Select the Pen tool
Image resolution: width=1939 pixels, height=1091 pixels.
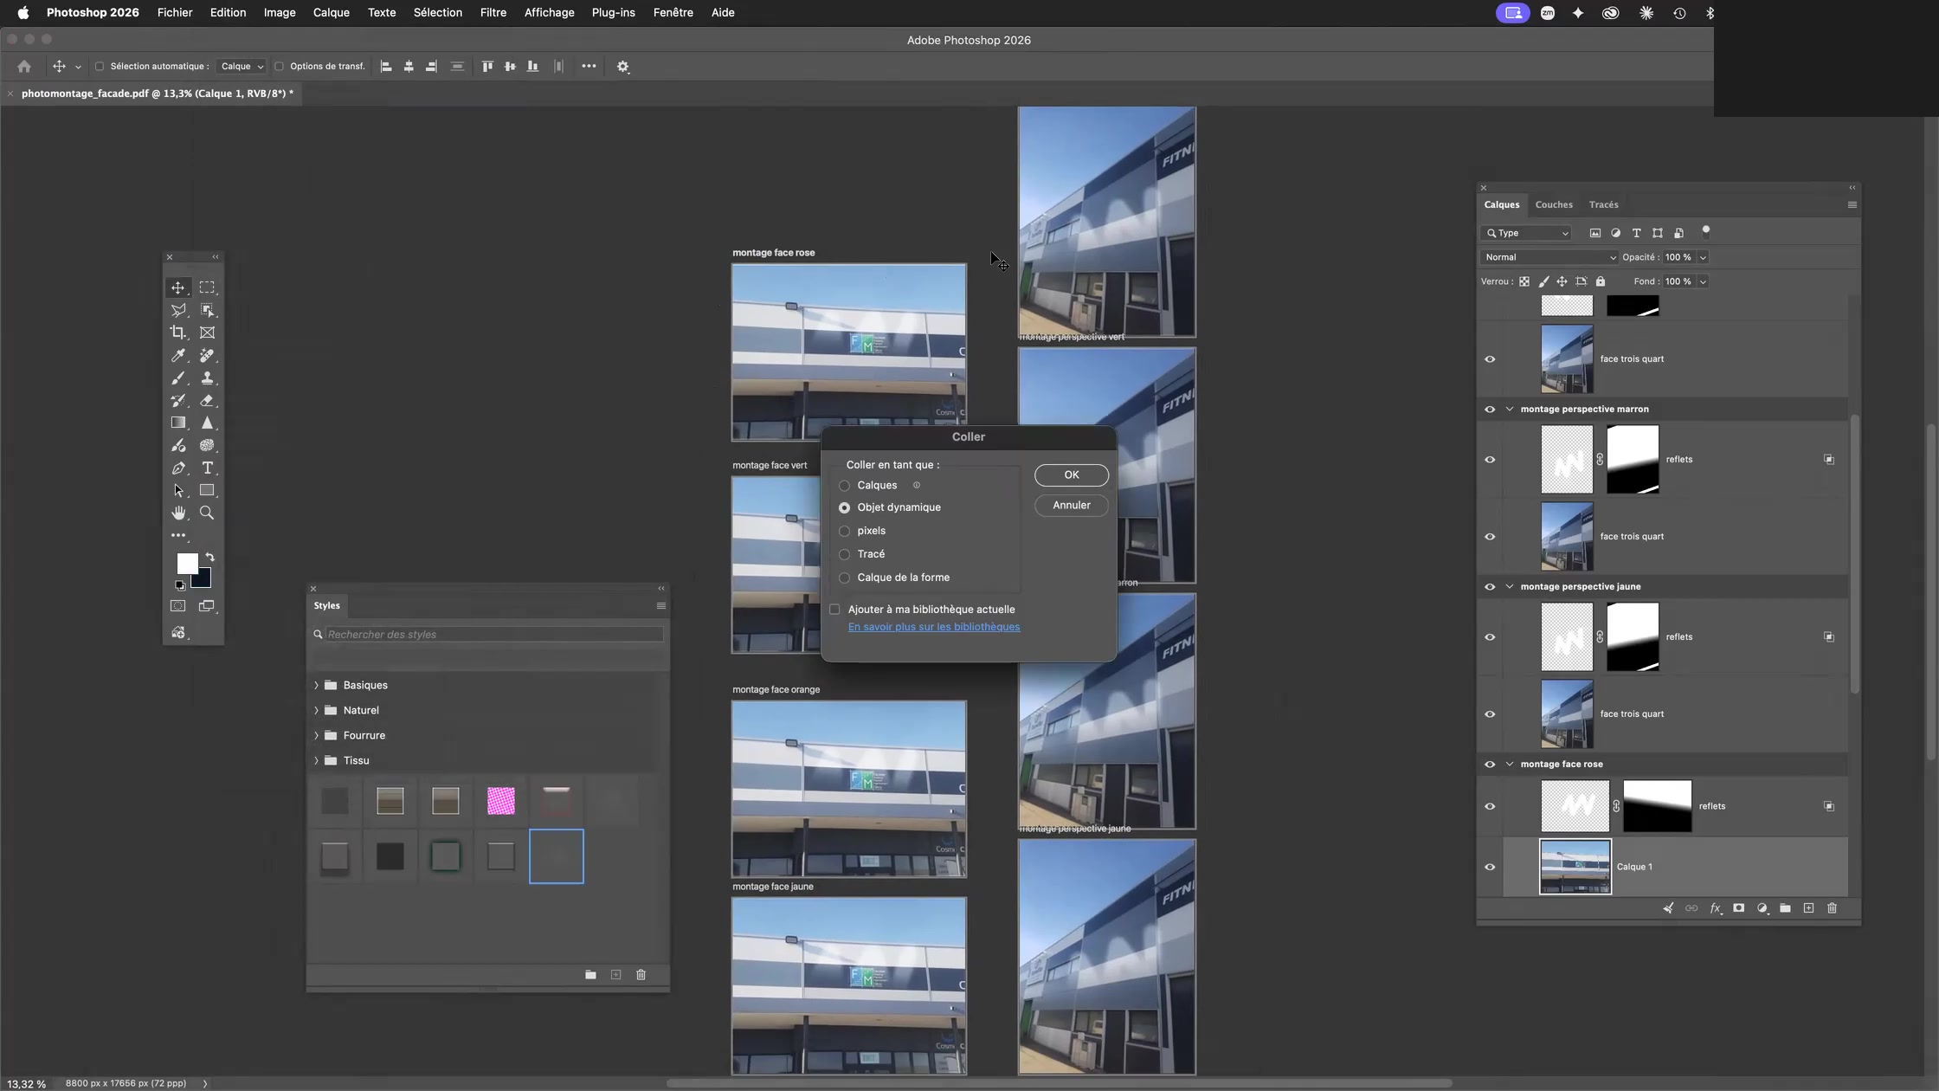pos(177,468)
